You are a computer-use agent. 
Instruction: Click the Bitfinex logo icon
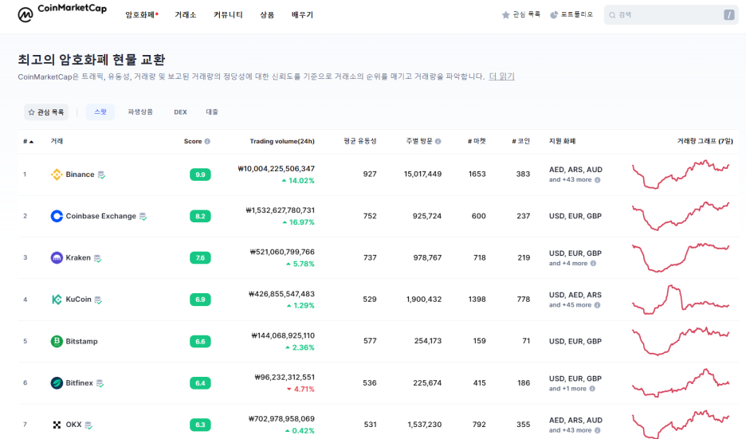(57, 383)
